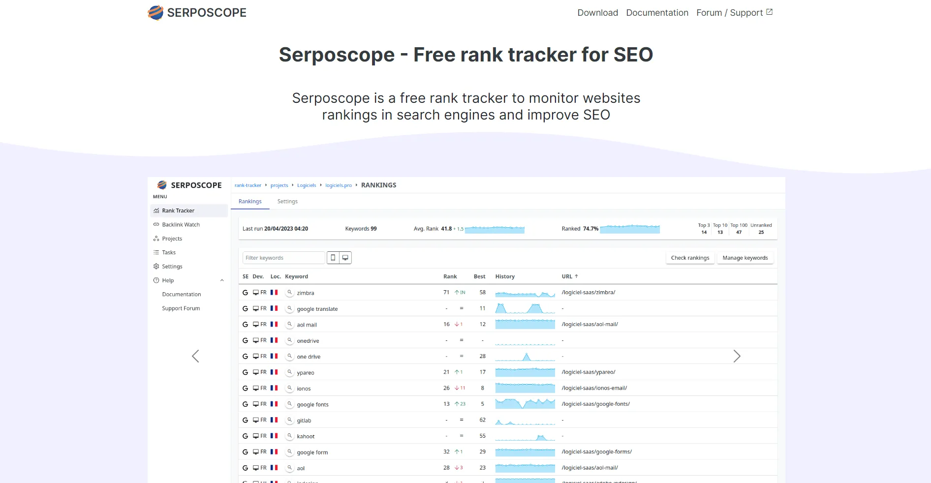Switch to the Settings tab
This screenshot has width=931, height=483.
(x=287, y=201)
